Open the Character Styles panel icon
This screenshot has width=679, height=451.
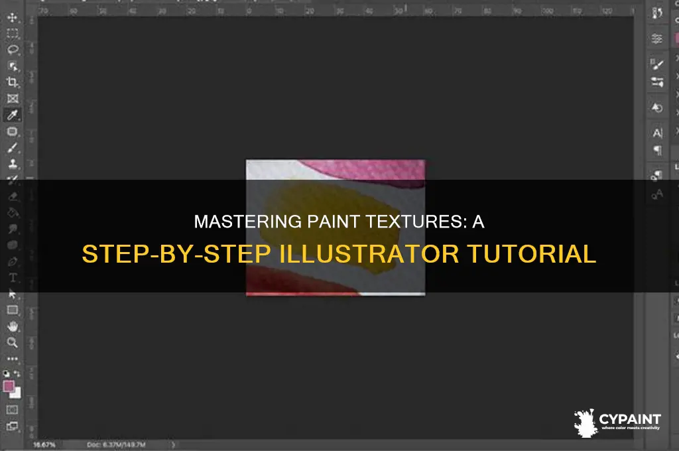[x=657, y=194]
